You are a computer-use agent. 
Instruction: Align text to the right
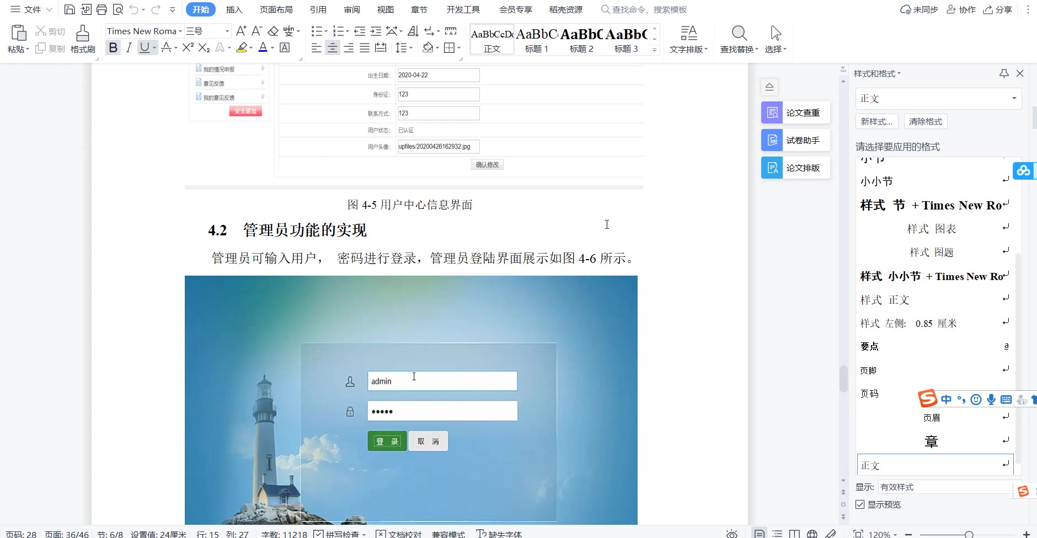click(x=349, y=48)
